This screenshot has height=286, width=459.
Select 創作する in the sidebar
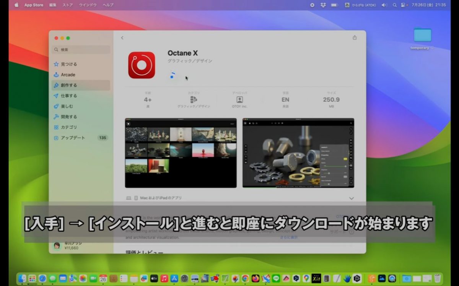tap(81, 85)
